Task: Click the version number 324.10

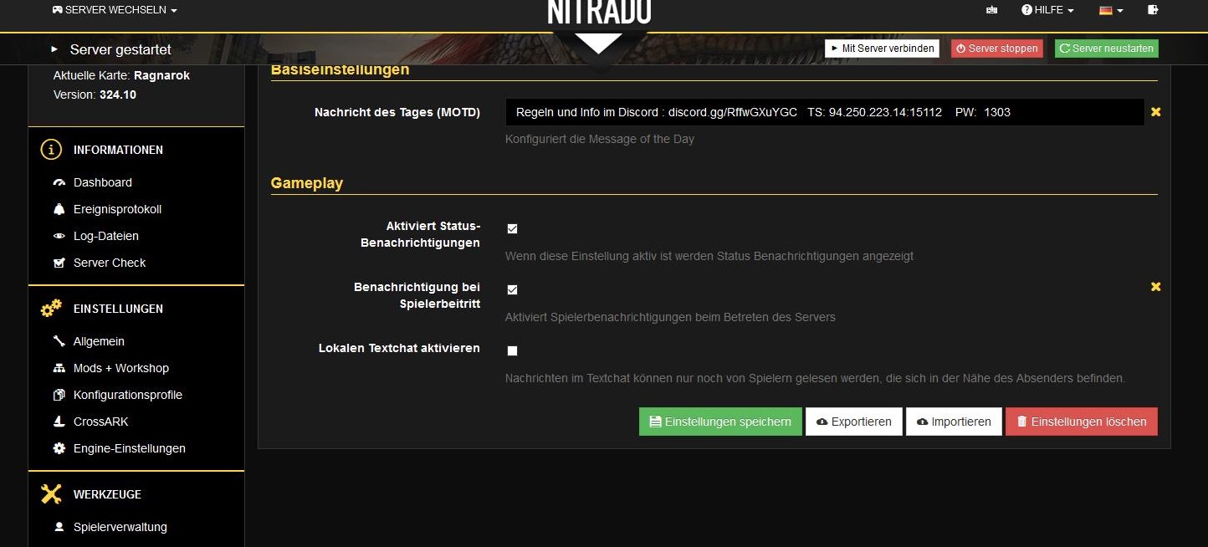Action: point(118,95)
